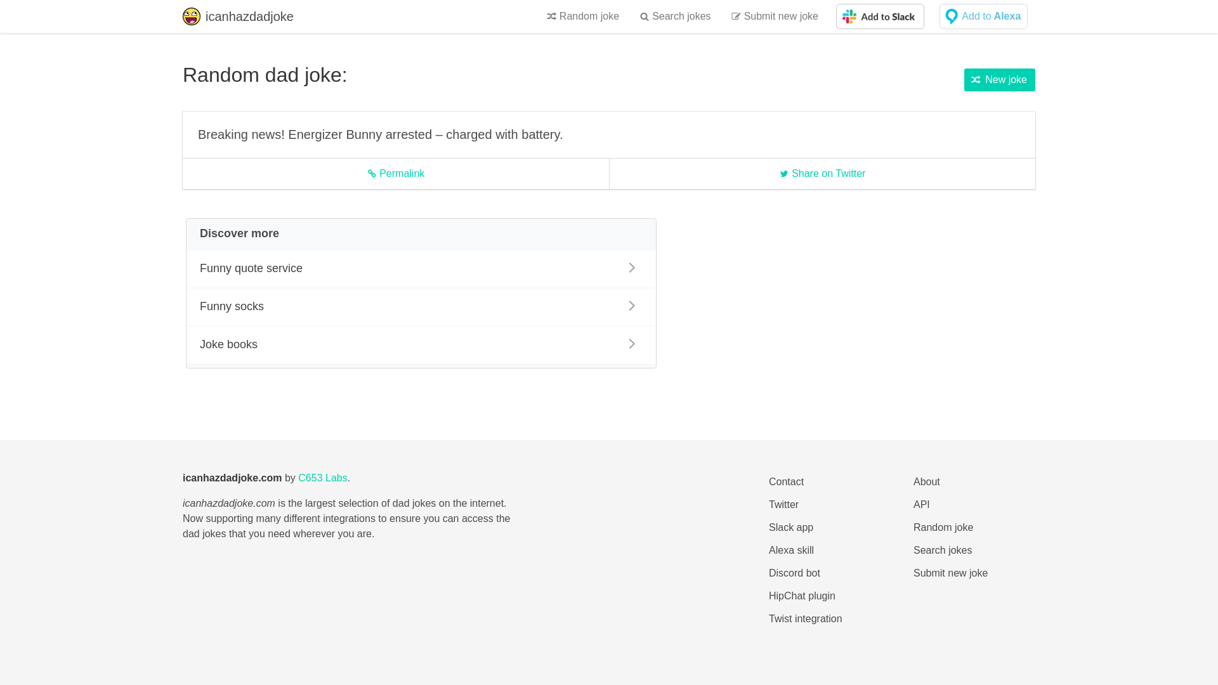Screen dimensions: 1218x685
Task: Open the Slack app footer link
Action: pos(791,528)
